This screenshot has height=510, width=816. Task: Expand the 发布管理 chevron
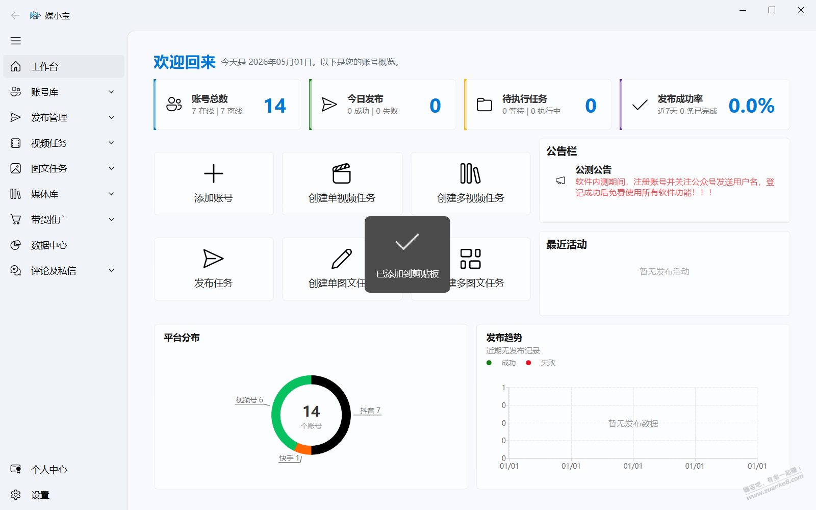(112, 117)
